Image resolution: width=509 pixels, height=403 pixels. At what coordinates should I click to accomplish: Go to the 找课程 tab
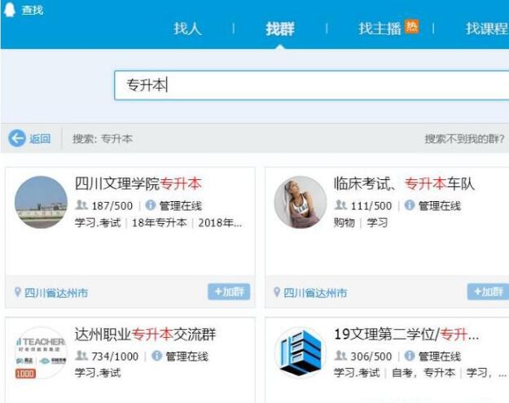point(486,28)
